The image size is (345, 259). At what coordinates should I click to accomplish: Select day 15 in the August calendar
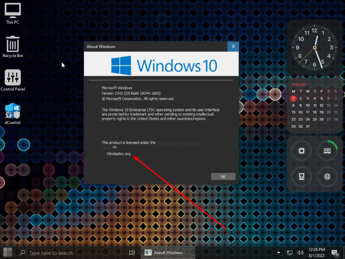coord(293,112)
